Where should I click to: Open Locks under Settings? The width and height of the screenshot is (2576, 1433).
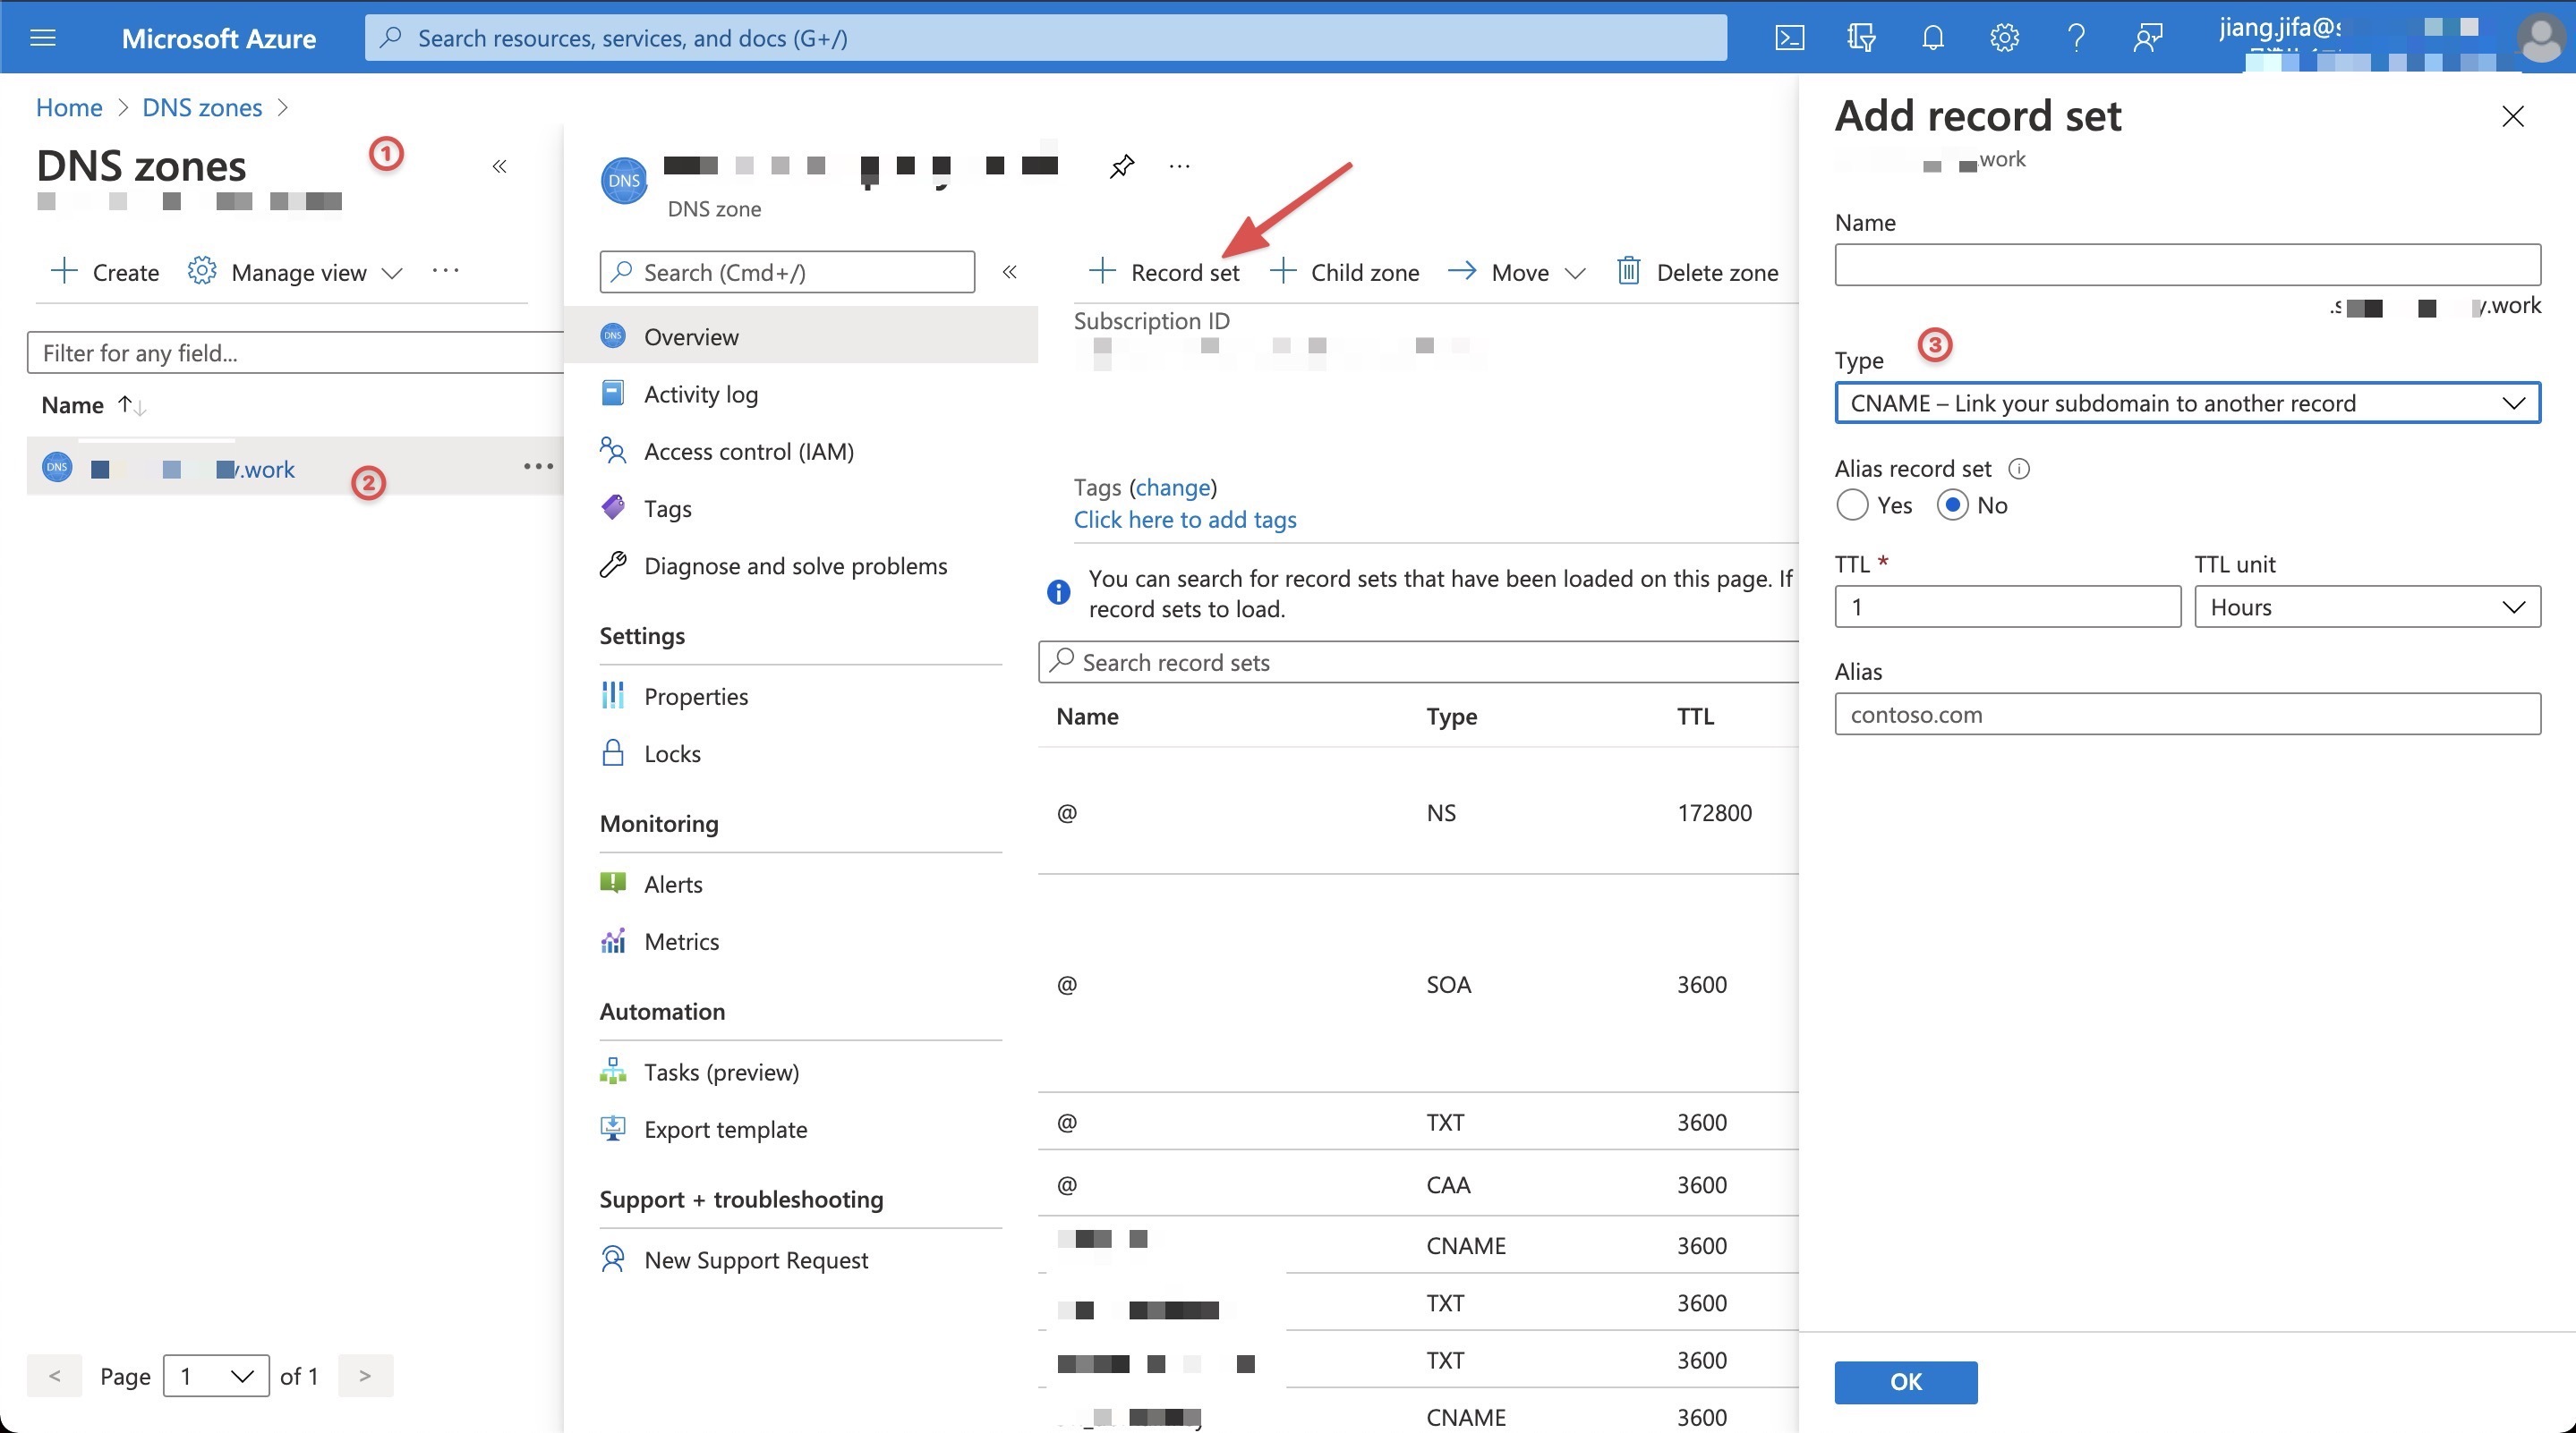point(671,752)
